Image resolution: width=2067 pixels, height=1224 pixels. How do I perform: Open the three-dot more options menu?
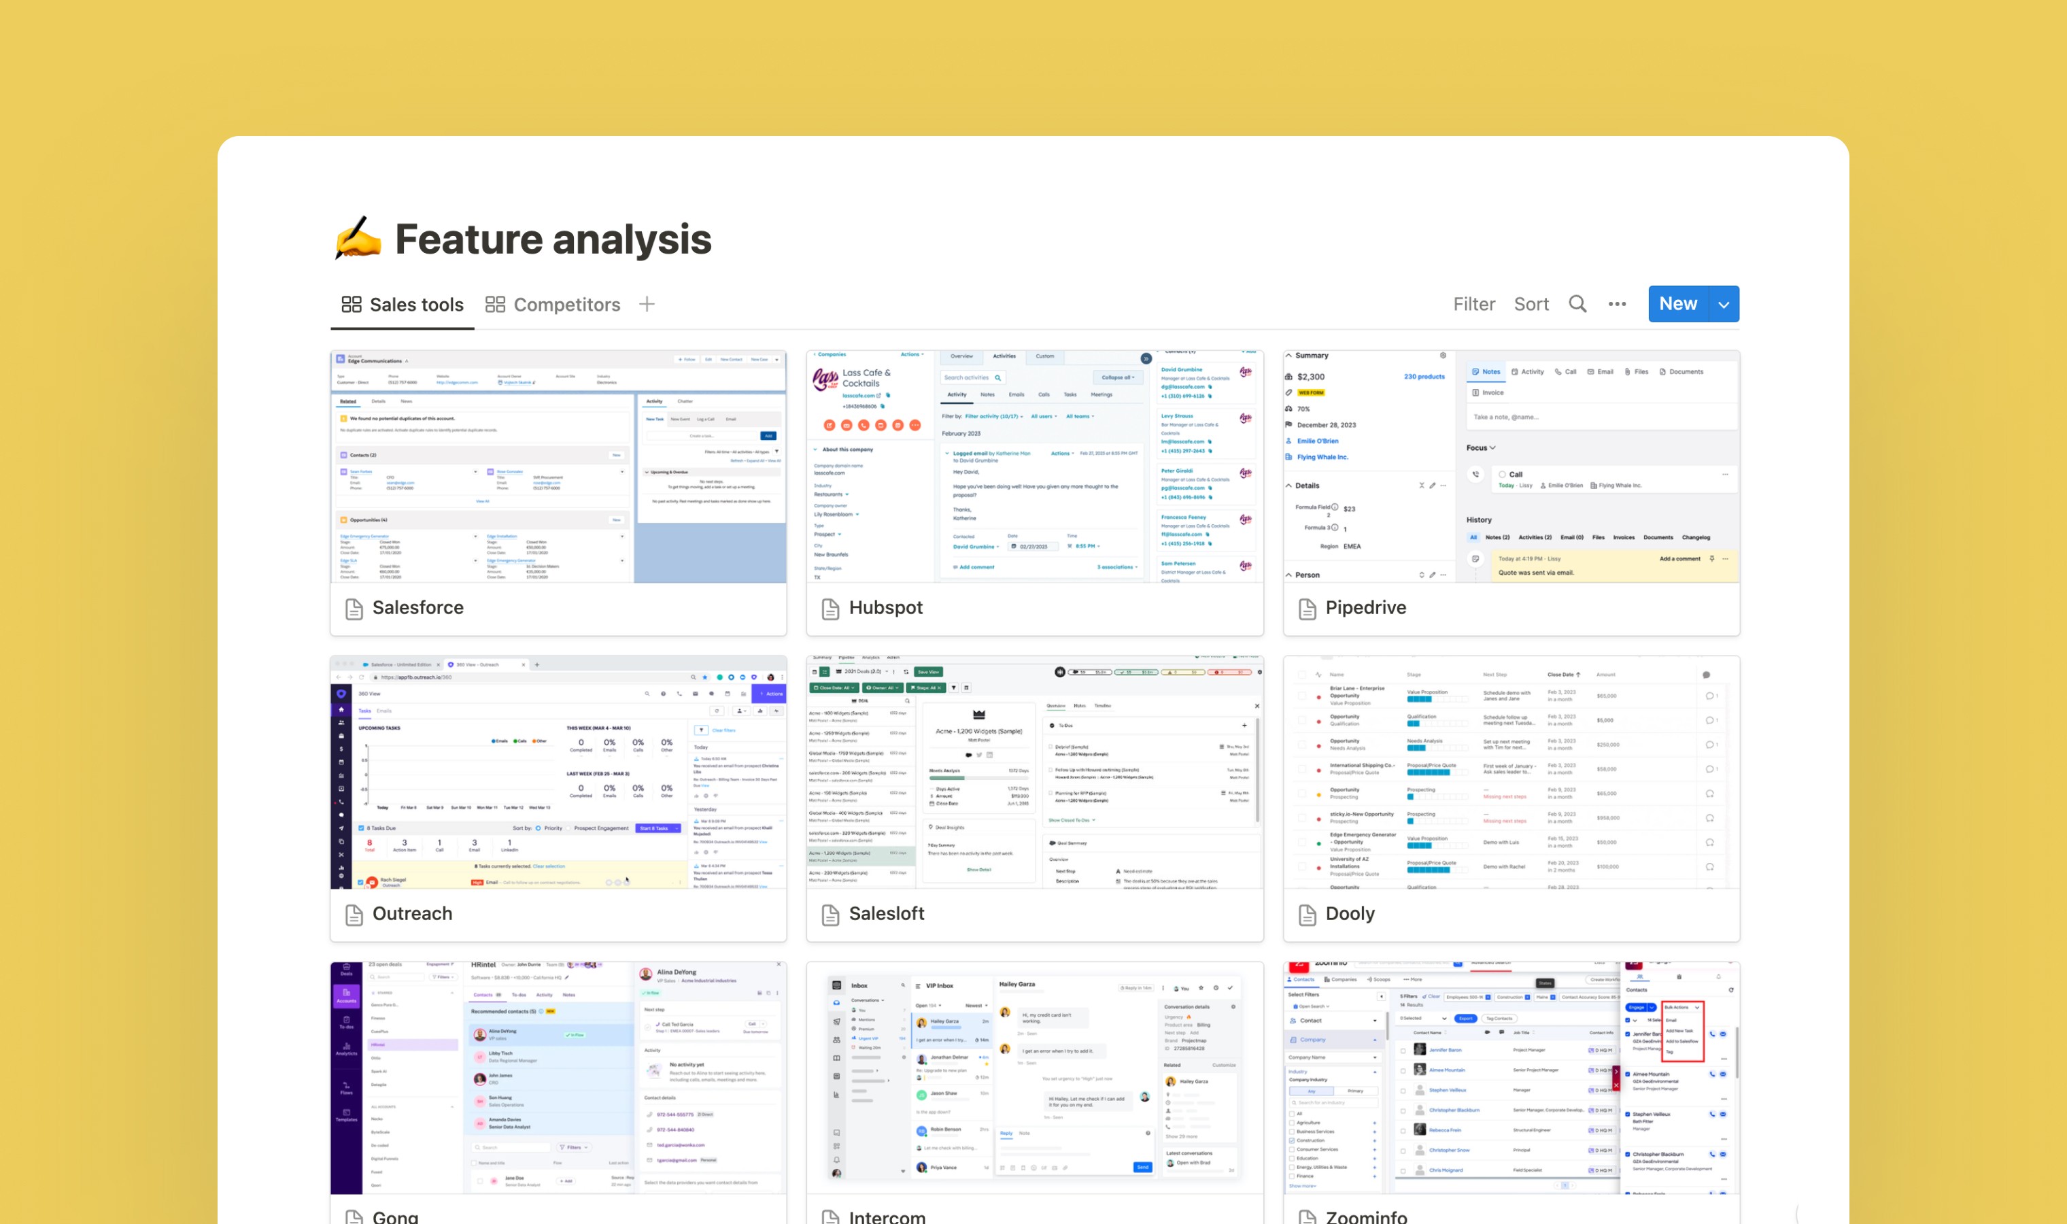point(1617,305)
